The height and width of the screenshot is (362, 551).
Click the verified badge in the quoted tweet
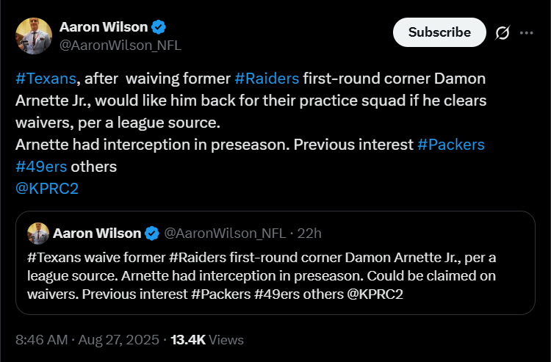pyautogui.click(x=152, y=234)
